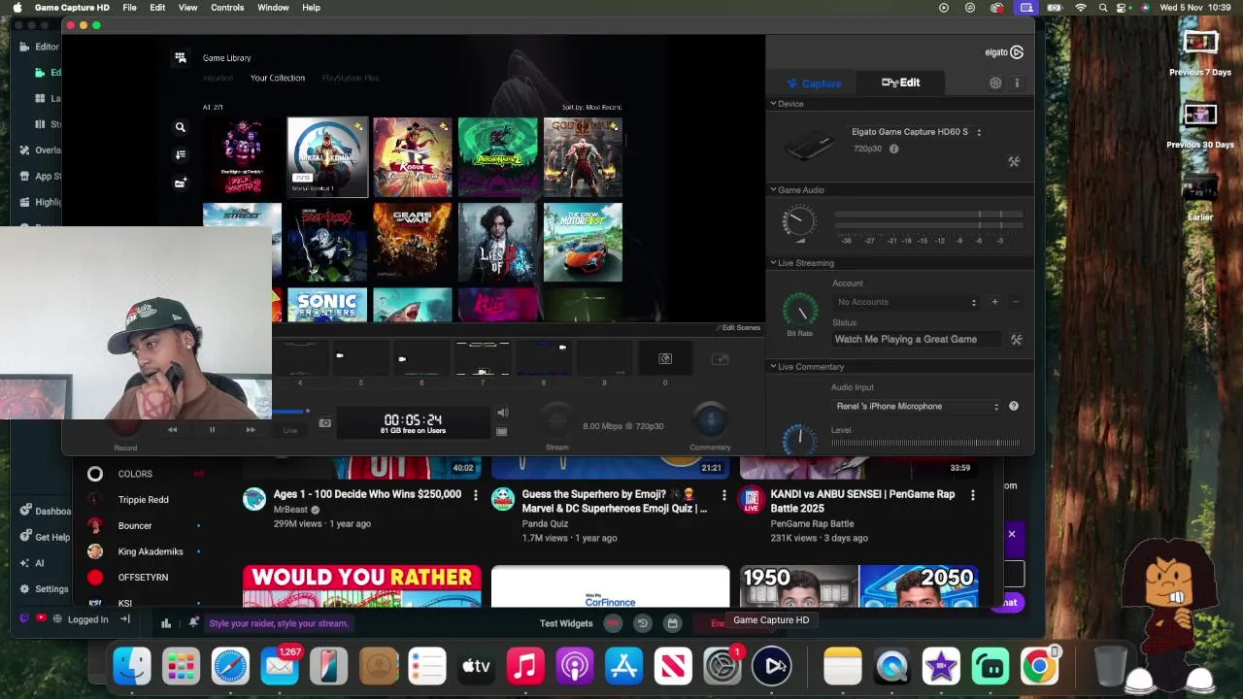Open the No Accounts dropdown
1243x699 pixels.
point(906,302)
